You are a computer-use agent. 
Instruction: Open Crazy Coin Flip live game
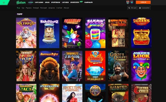(x=26, y=66)
